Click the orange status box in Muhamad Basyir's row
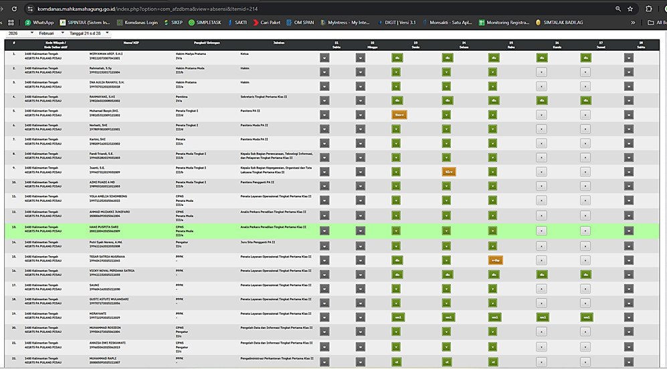667x369 pixels. (399, 114)
